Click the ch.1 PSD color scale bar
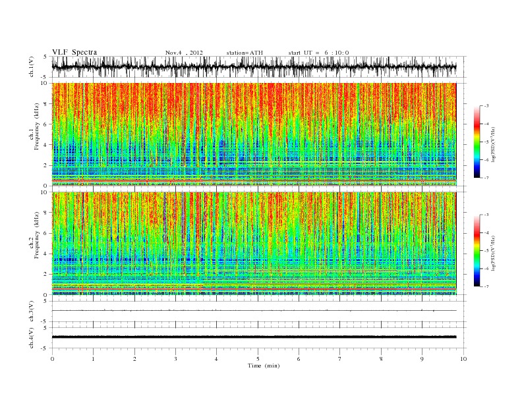522x403 pixels. click(x=477, y=142)
